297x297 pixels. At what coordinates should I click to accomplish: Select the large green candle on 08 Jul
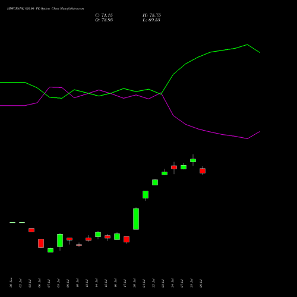pos(60,241)
